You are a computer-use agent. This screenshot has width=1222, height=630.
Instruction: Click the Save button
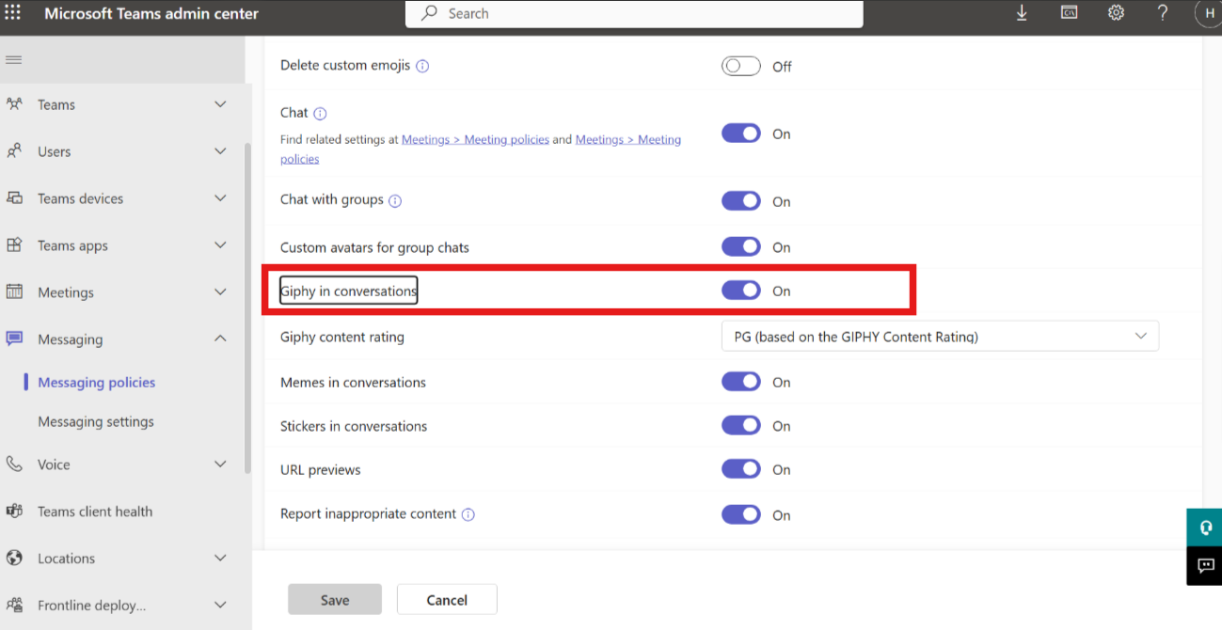click(335, 600)
